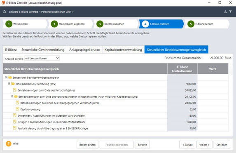This screenshot has height=153, width=236.
Task: Collapse the Jahresüberschuss/-fehlbetrag (BVV) node
Action: (x=9, y=84)
